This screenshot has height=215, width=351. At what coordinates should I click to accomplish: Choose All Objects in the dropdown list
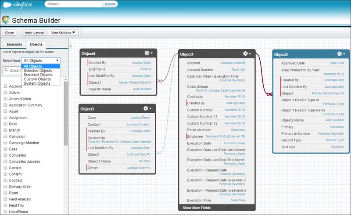pos(41,66)
